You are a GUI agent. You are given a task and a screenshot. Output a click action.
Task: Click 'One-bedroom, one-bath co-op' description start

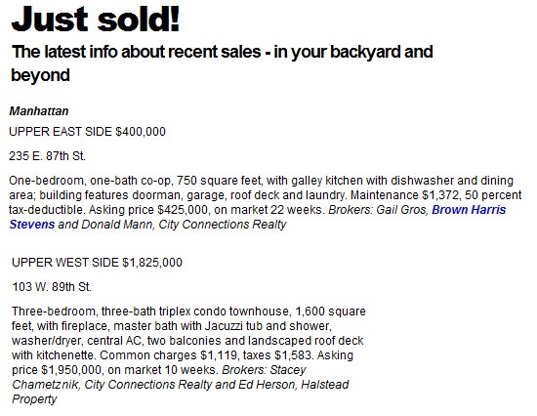click(x=91, y=181)
